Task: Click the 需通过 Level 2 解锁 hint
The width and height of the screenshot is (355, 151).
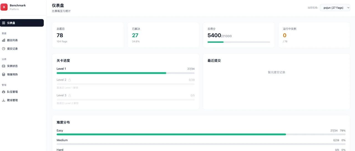Action: tap(67, 103)
